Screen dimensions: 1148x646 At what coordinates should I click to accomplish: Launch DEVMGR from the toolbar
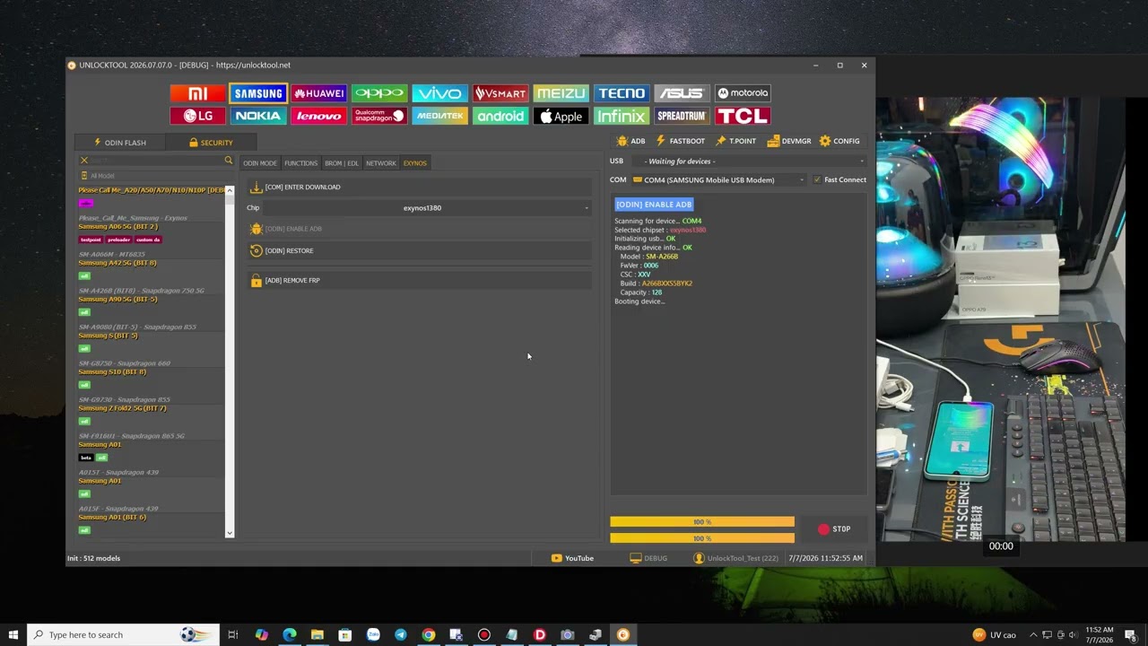(x=789, y=141)
